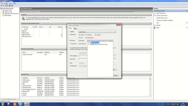Expand Applications and Services Logs in dropdown tree
Viewport: 188px width, 106px height.
pos(88,44)
